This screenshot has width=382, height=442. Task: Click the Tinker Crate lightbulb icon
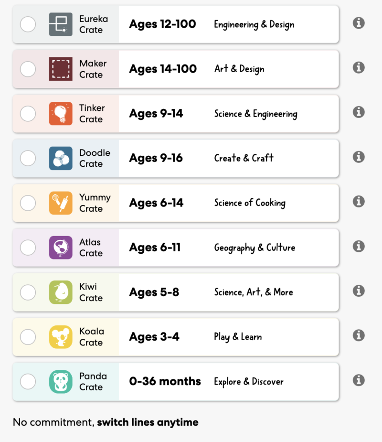(x=61, y=114)
